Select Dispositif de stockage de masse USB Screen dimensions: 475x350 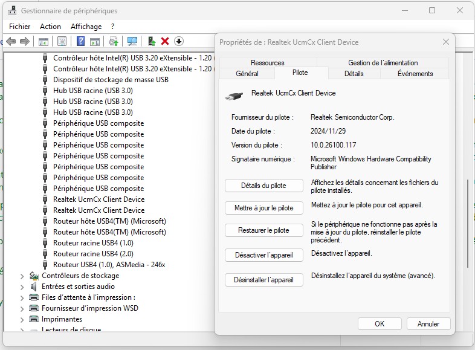pyautogui.click(x=111, y=80)
